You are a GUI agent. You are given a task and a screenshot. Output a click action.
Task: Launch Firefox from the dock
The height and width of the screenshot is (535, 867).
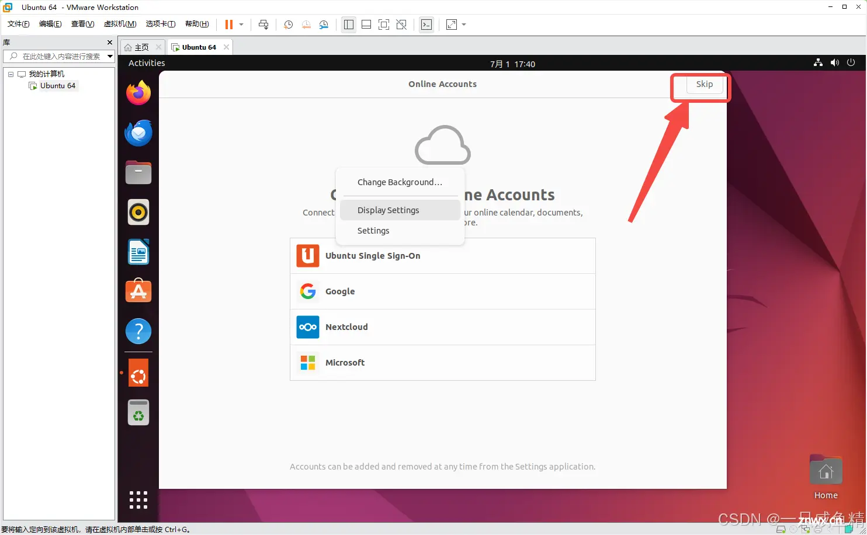(138, 93)
